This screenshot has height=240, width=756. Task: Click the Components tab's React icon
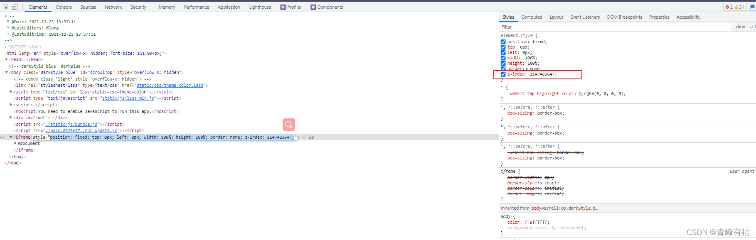[x=313, y=7]
